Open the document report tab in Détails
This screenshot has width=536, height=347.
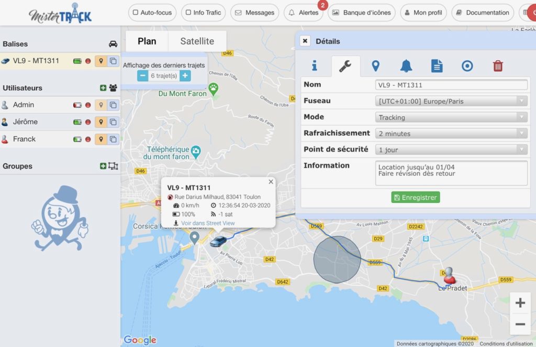(x=437, y=65)
